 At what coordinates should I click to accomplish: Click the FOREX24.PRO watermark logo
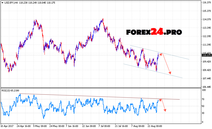click(x=154, y=32)
